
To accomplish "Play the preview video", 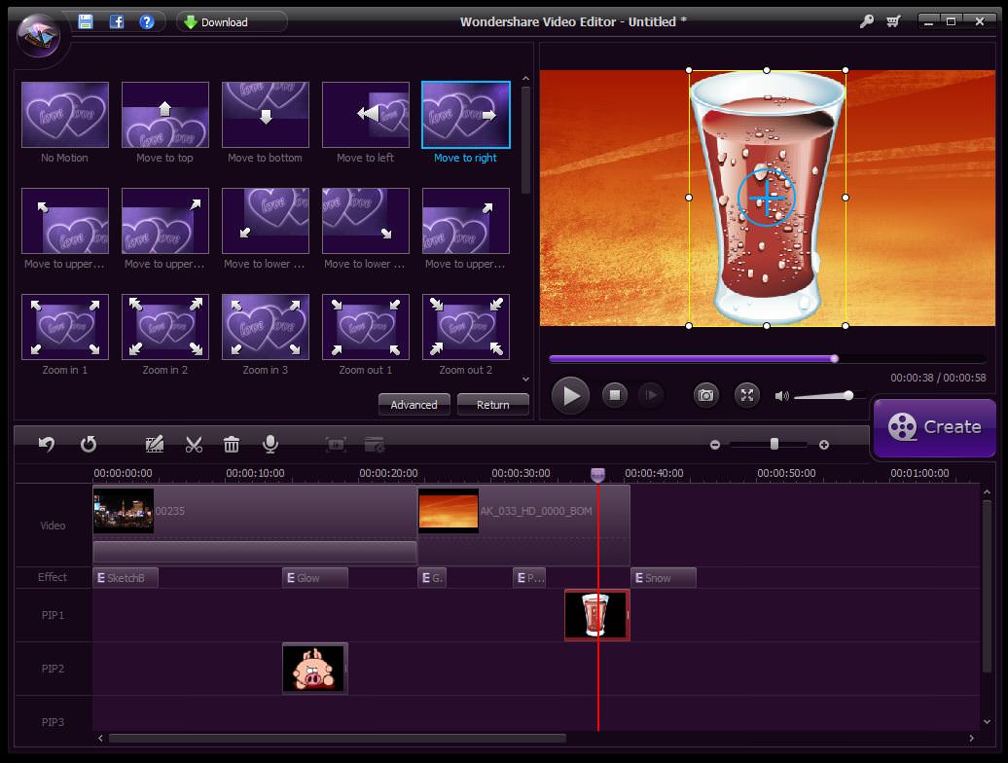I will pos(570,395).
